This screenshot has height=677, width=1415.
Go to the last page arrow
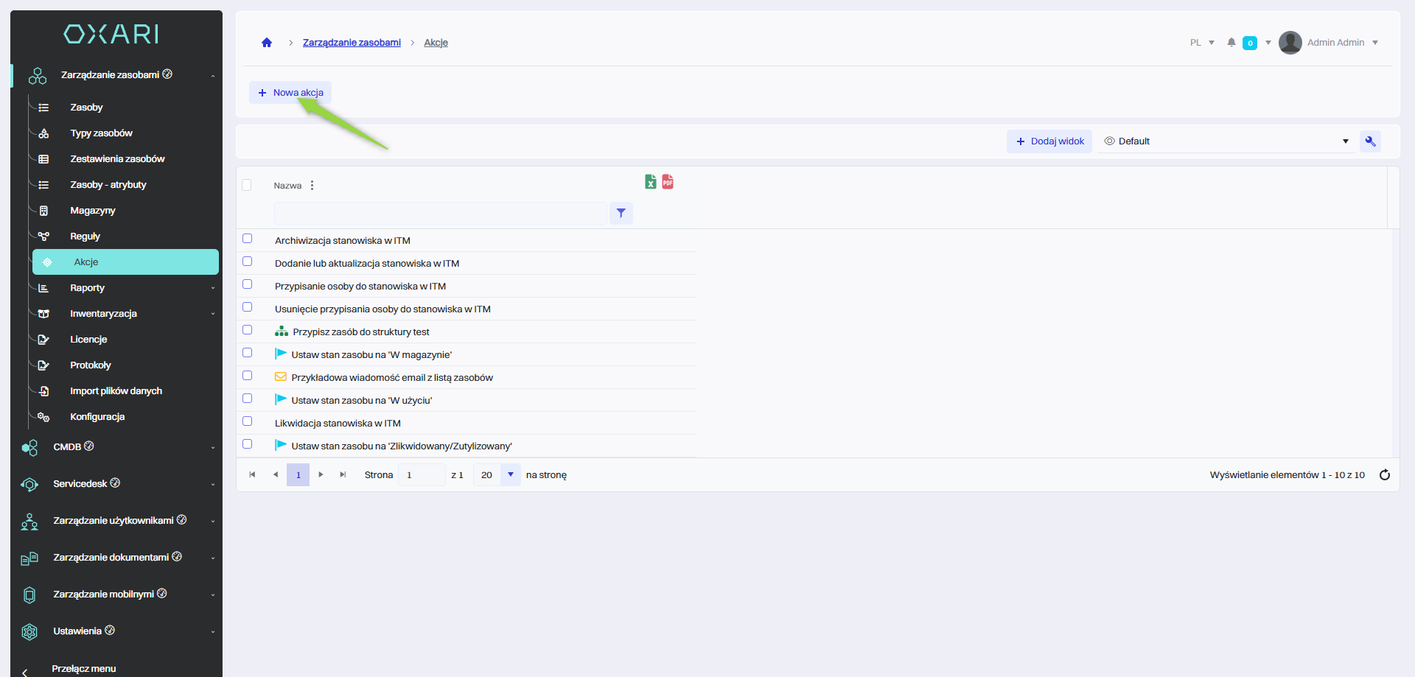click(343, 475)
